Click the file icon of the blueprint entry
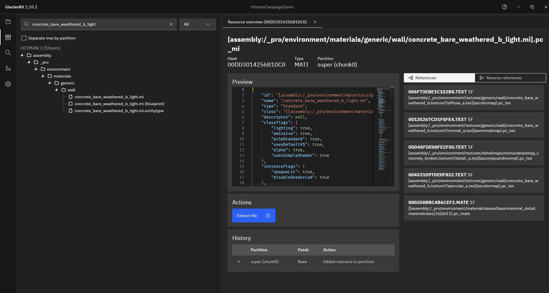The image size is (549, 293). [71, 104]
